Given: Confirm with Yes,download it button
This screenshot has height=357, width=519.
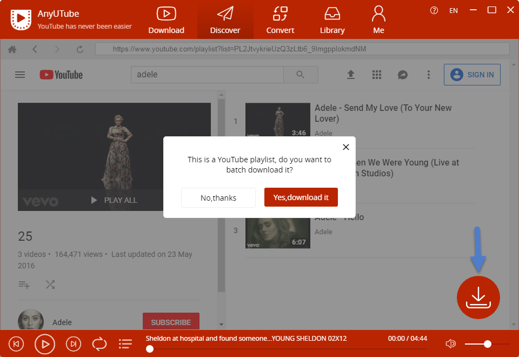Looking at the screenshot, I should click(x=301, y=197).
